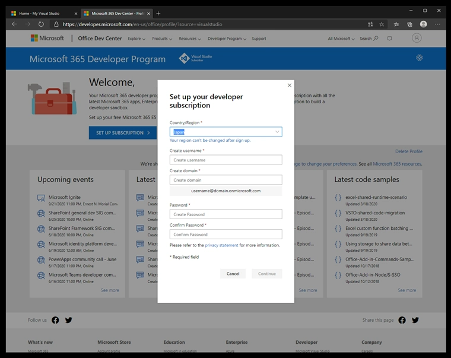Open Excel custom function batching sample
Screen dimensions: 451x358
click(379, 228)
